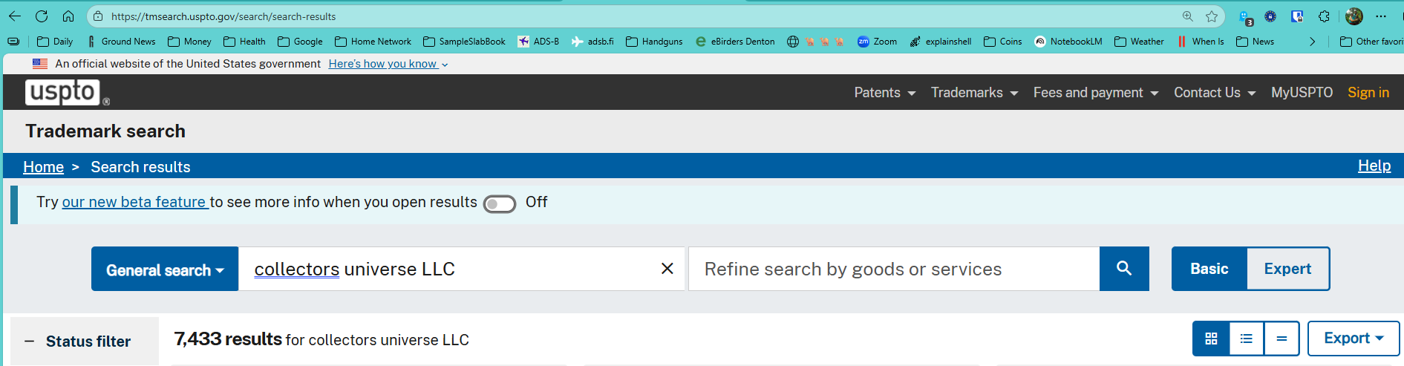Open our new beta feature link

point(134,202)
